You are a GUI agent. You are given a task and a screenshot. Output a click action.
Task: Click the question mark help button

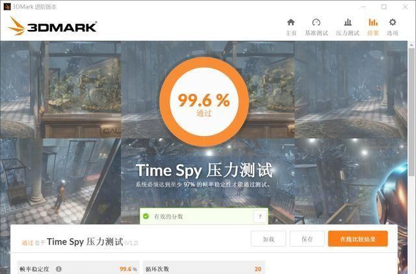point(260,217)
